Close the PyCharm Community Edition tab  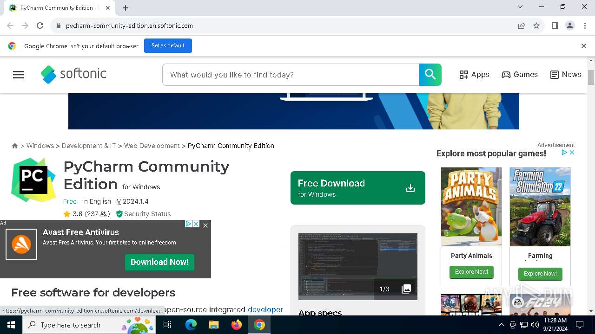pos(108,8)
